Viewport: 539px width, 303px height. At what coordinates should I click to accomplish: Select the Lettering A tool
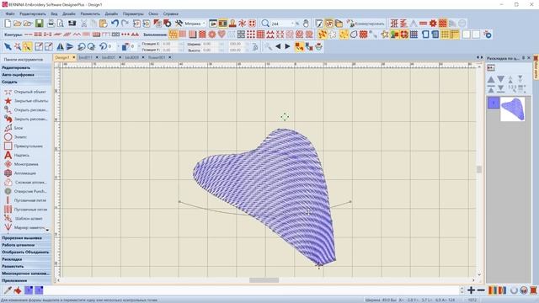[8, 155]
